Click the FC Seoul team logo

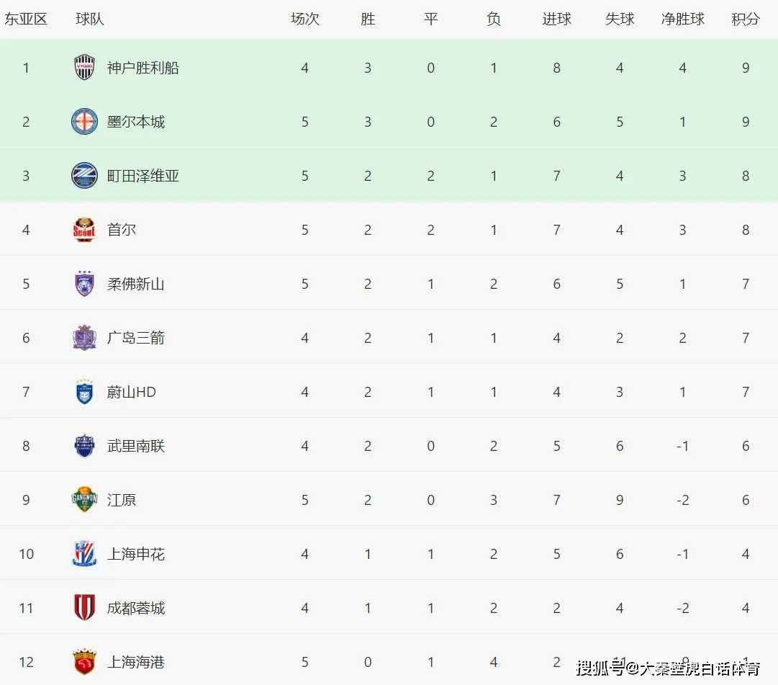pos(84,230)
